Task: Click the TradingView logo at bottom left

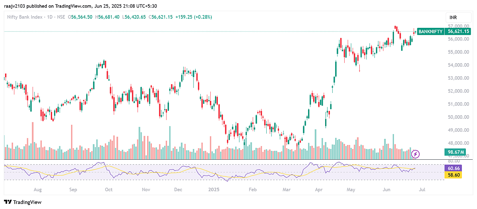Action: coord(23,202)
